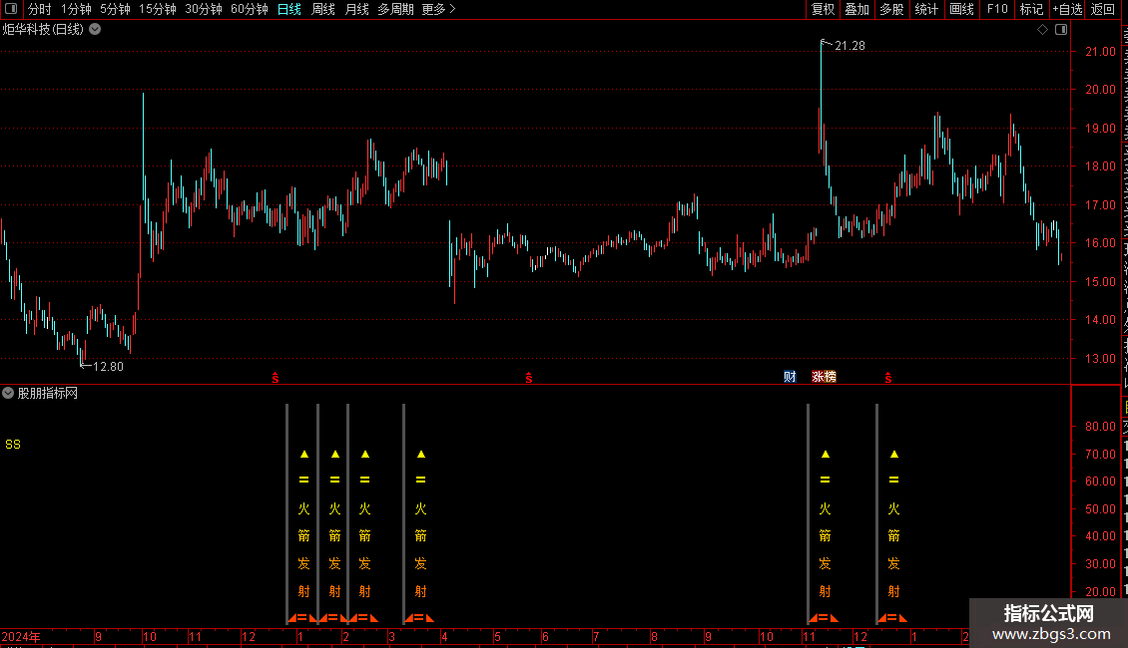Screen dimensions: 1128x648
Task: Click the red S marker near April
Action: [529, 378]
